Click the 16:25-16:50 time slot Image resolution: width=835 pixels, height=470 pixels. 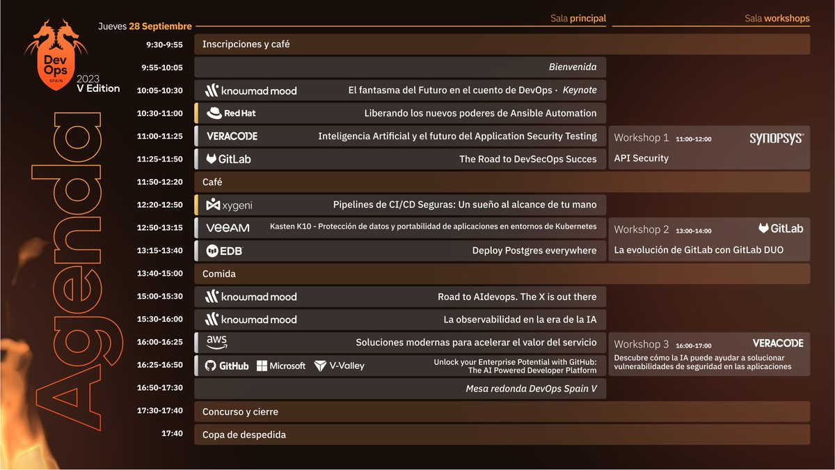(x=160, y=365)
